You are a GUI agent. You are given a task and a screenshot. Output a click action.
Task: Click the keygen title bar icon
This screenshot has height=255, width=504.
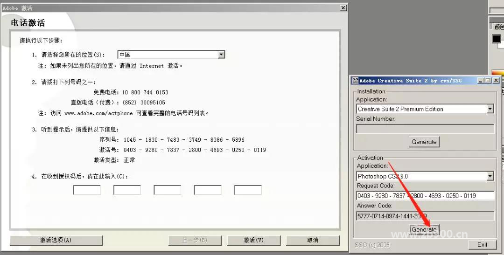[355, 81]
